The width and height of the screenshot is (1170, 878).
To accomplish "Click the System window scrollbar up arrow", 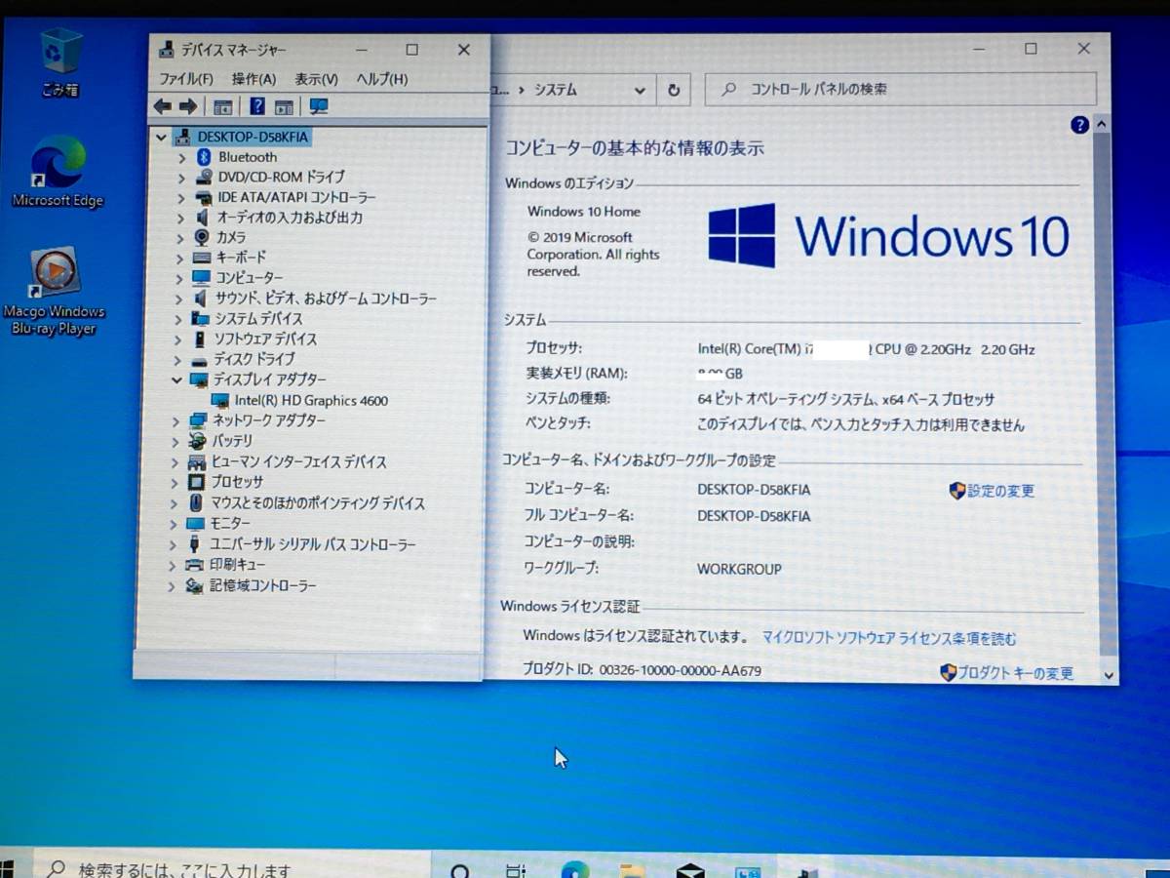I will [1102, 125].
